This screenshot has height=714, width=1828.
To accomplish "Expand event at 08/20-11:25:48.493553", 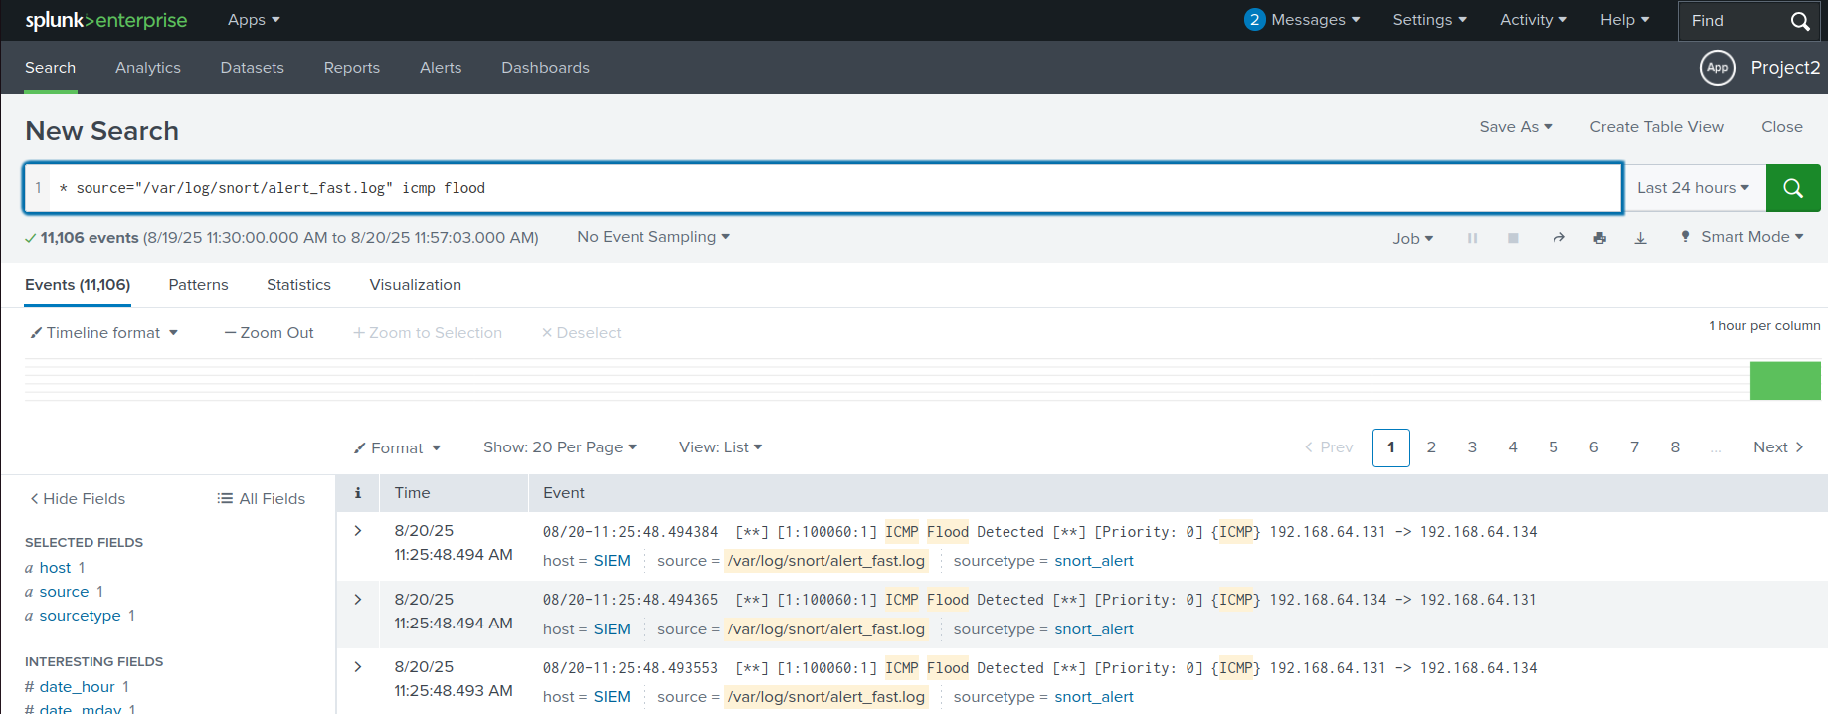I will coord(358,667).
